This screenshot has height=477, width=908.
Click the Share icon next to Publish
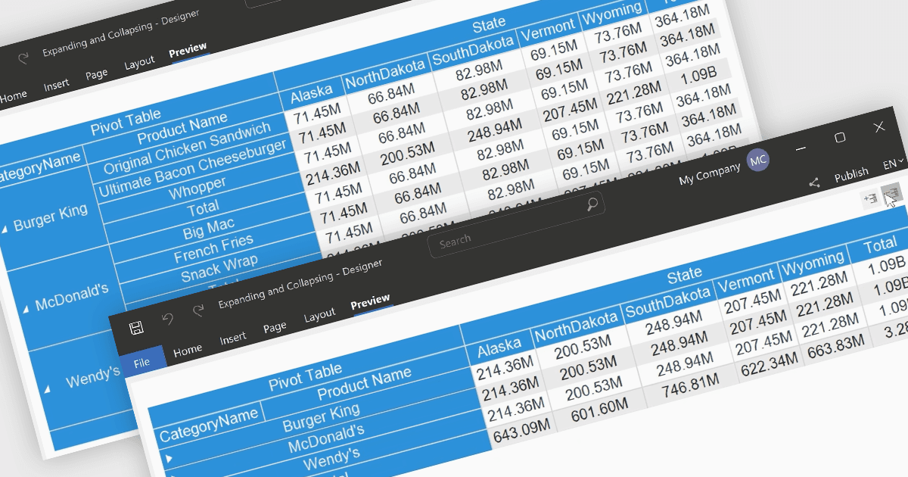814,182
